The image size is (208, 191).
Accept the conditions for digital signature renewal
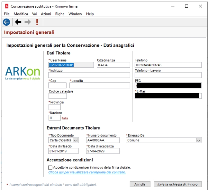(50, 168)
